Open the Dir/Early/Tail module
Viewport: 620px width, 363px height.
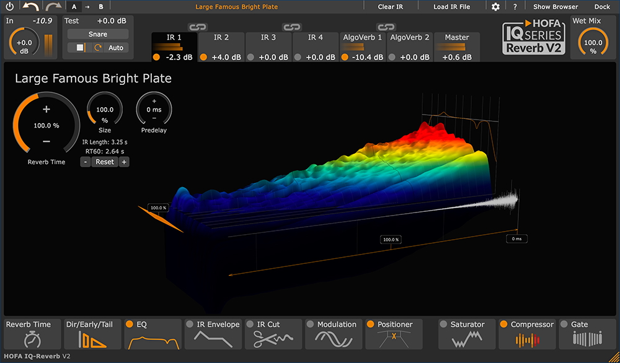92,334
